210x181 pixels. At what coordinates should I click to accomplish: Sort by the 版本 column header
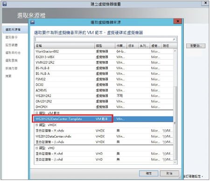[x=133, y=46]
